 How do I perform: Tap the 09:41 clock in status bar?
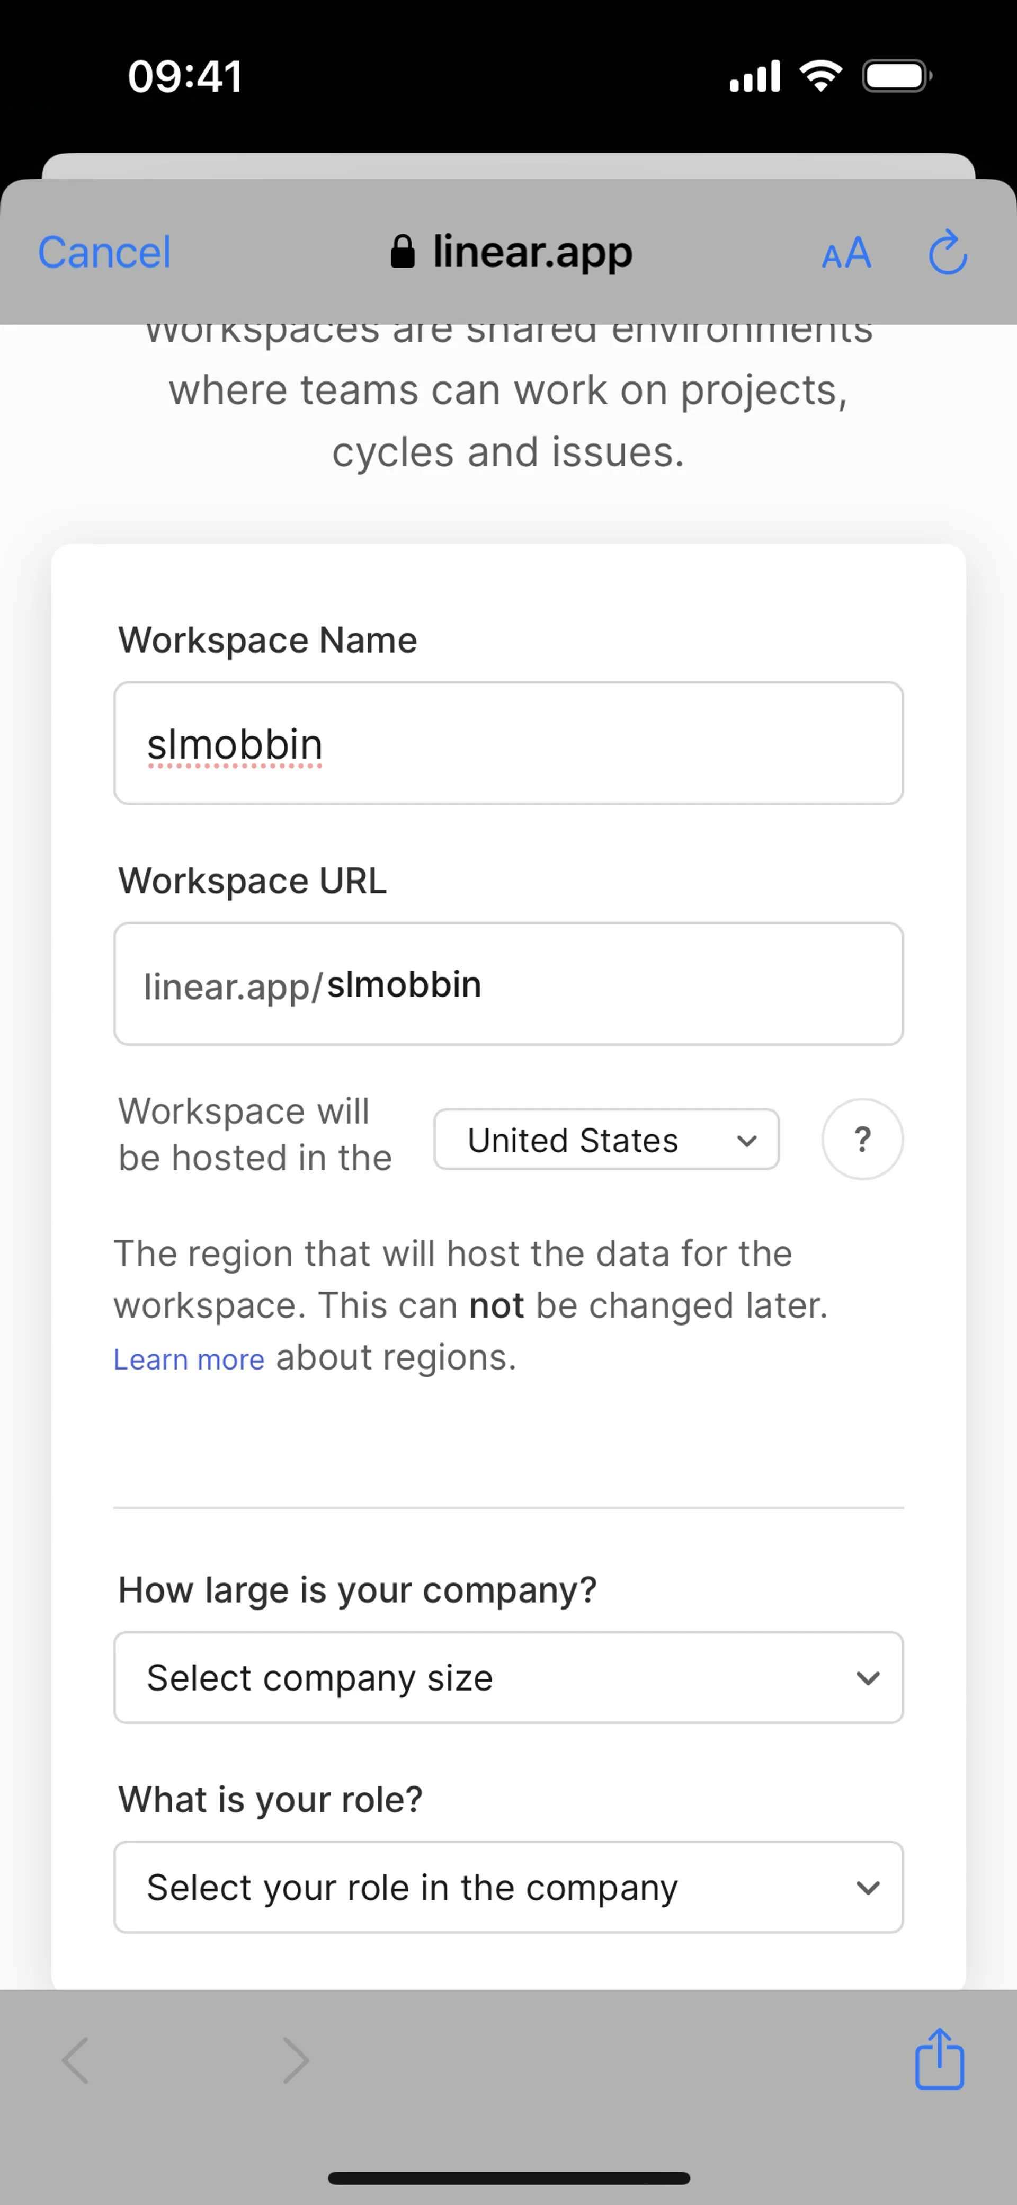pyautogui.click(x=185, y=76)
